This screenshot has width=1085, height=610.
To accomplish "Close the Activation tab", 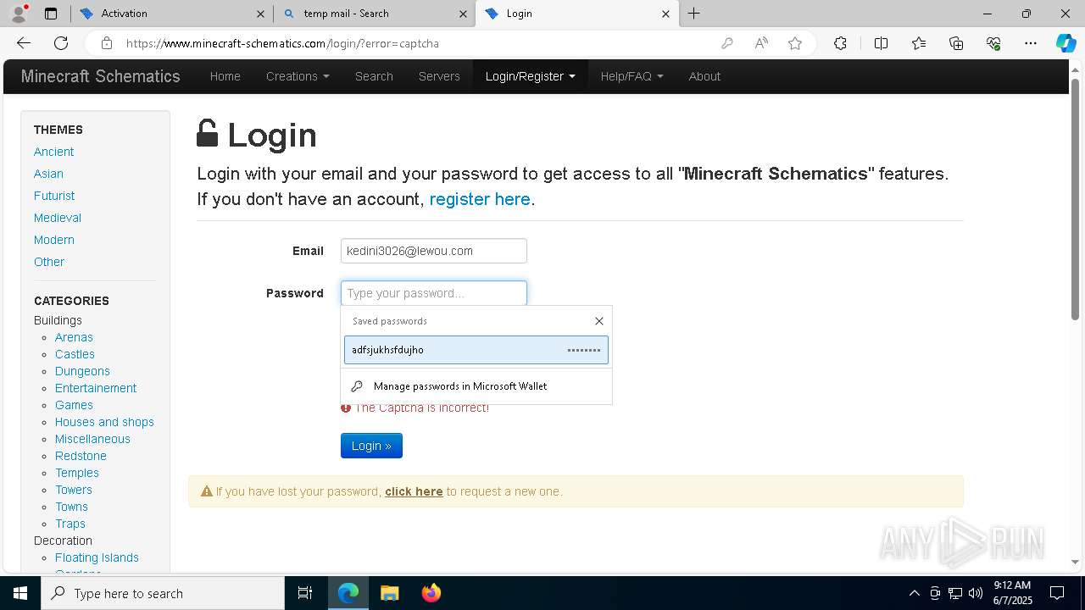I will 260,14.
